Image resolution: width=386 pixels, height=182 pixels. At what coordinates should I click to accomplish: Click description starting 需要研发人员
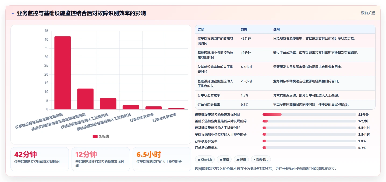click(x=308, y=67)
